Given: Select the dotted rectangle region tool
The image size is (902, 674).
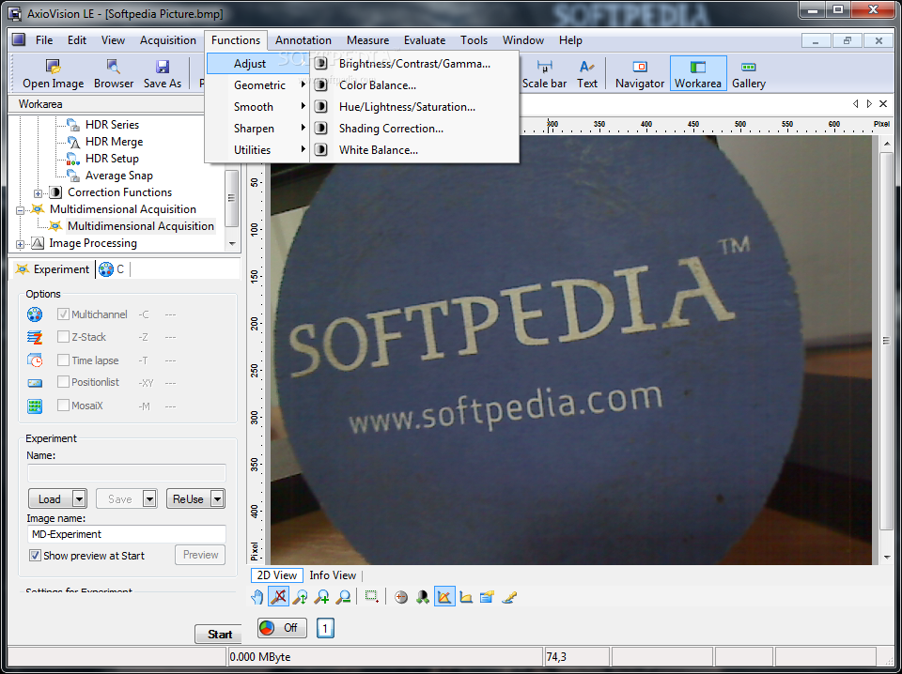Looking at the screenshot, I should pyautogui.click(x=372, y=597).
